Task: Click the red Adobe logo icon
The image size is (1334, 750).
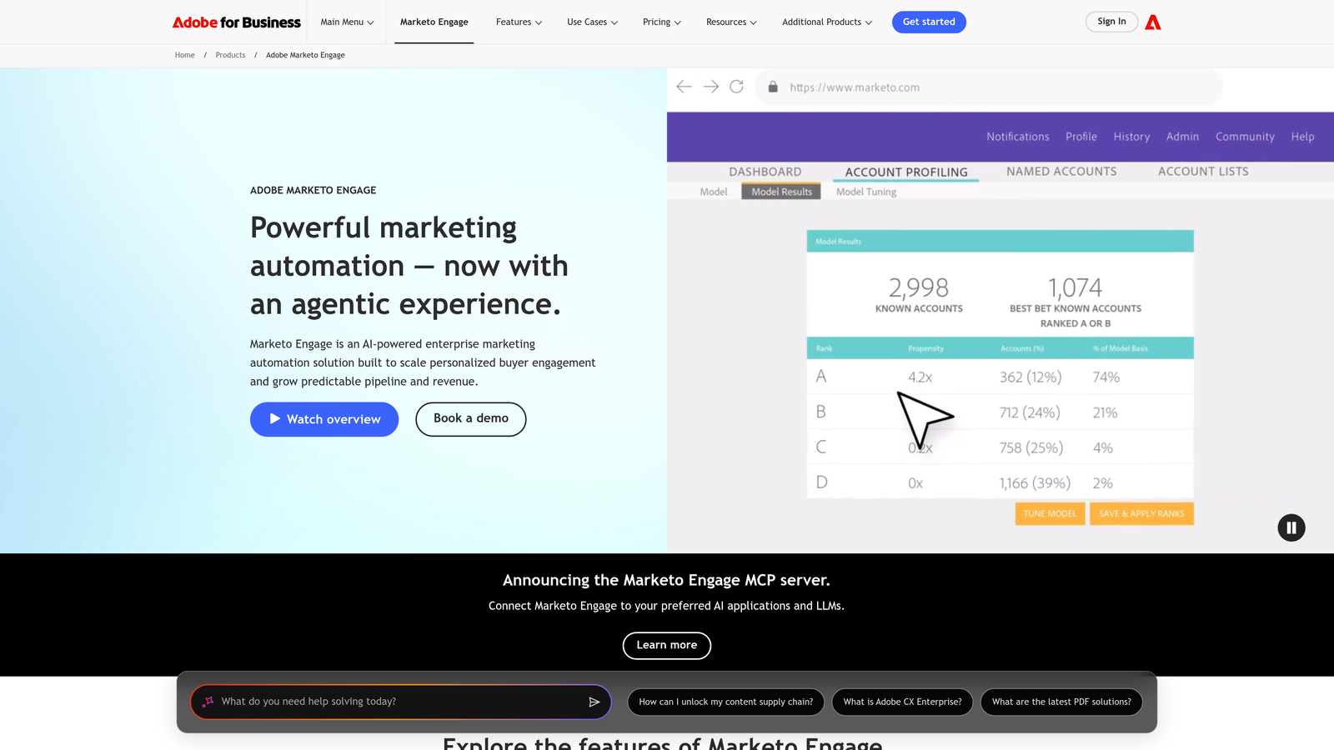Action: [x=1153, y=22]
